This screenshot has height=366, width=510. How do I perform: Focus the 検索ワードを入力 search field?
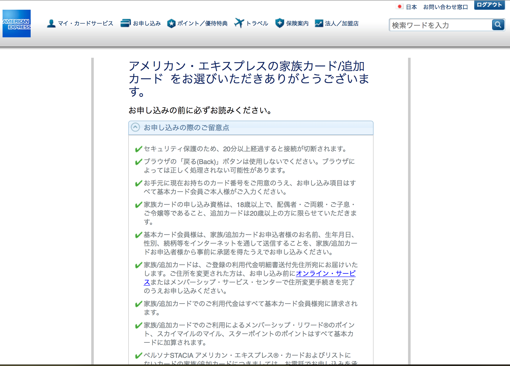[441, 25]
